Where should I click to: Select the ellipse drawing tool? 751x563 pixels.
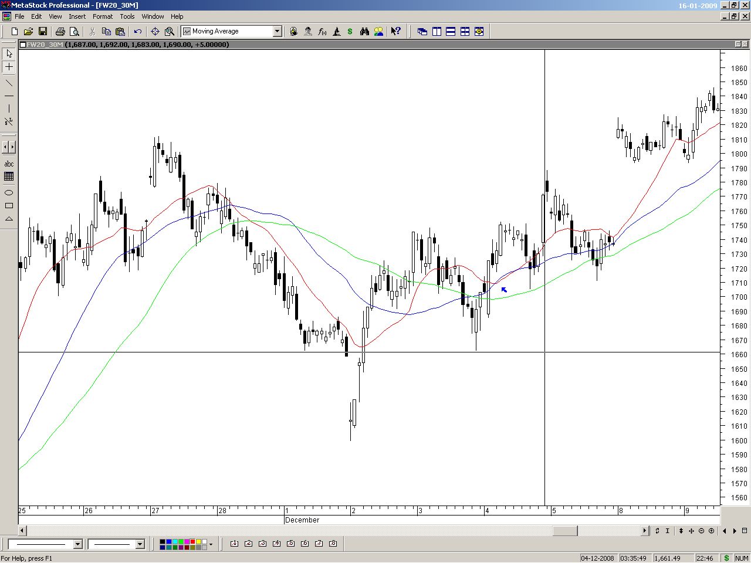(x=9, y=192)
